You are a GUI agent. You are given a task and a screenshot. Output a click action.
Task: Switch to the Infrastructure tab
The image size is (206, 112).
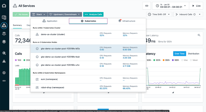point(127,21)
